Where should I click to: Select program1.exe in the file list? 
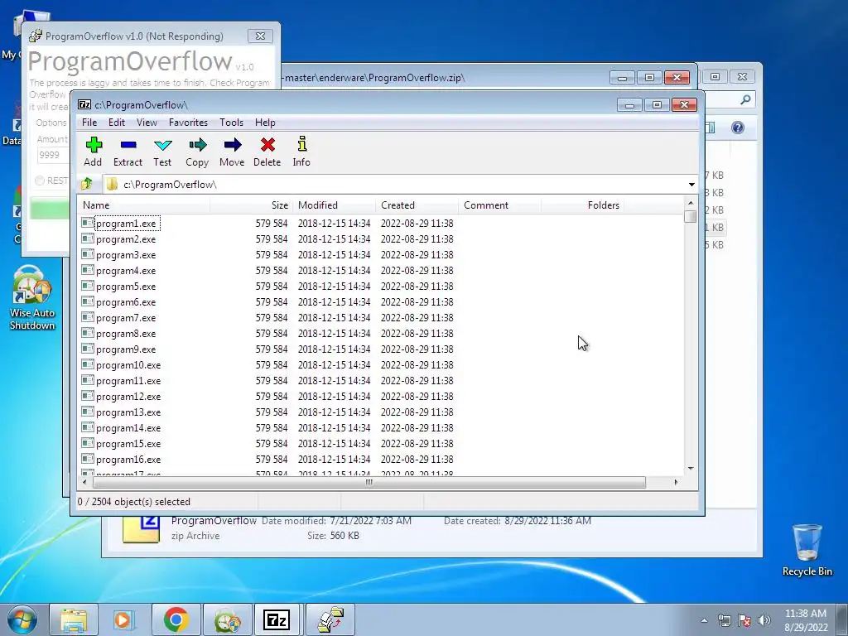point(127,224)
